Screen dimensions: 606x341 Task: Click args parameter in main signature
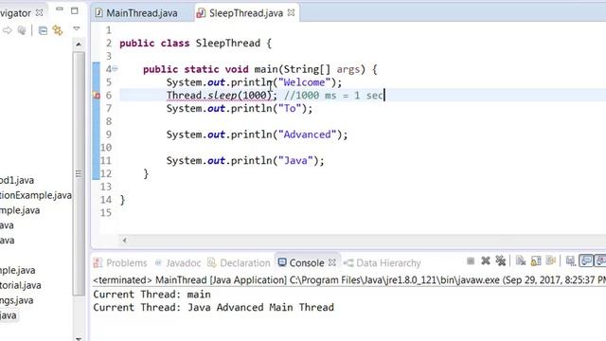348,69
